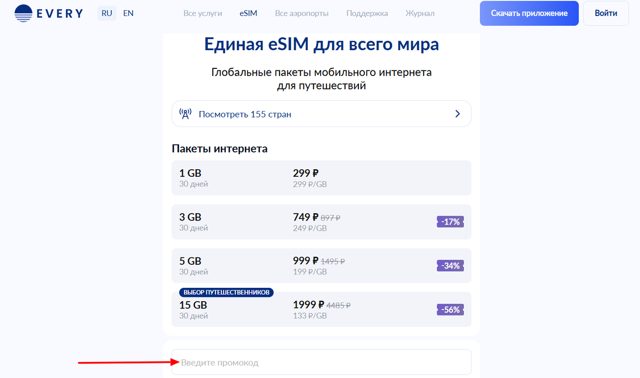Open the Журнал section
640x378 pixels.
[x=420, y=13]
